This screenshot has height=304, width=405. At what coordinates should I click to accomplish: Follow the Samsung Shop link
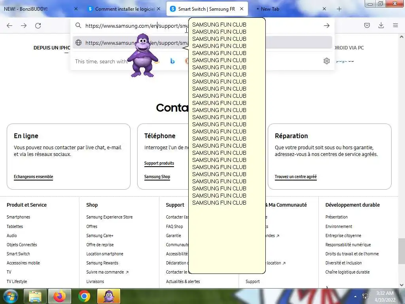pos(157,177)
